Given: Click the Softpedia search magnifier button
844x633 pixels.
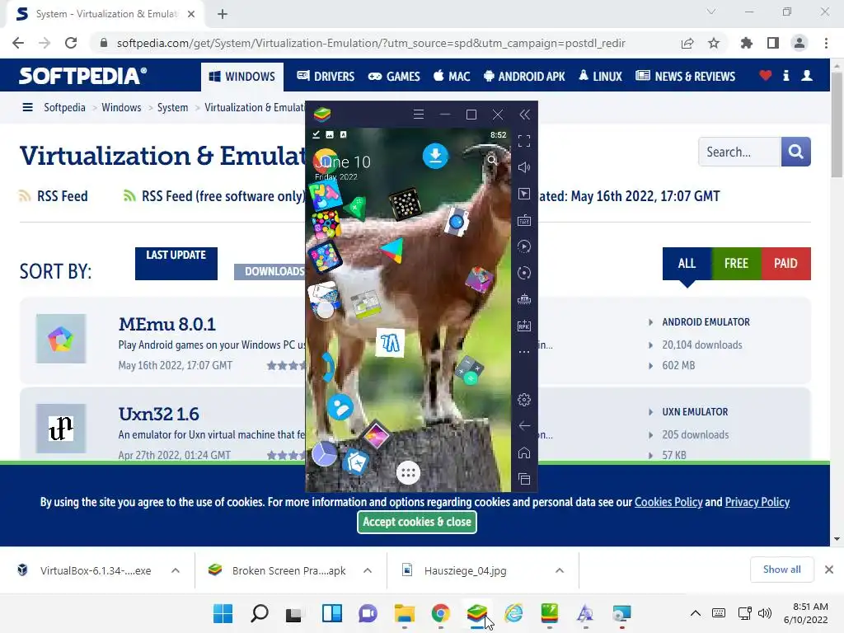Looking at the screenshot, I should pos(795,152).
